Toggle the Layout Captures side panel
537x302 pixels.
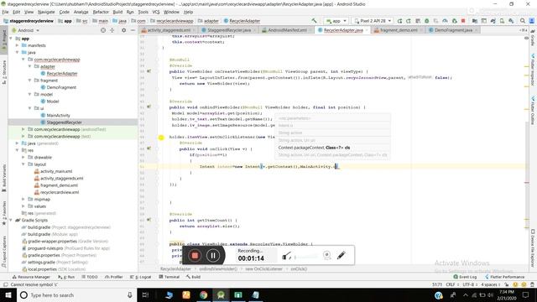(x=3, y=252)
